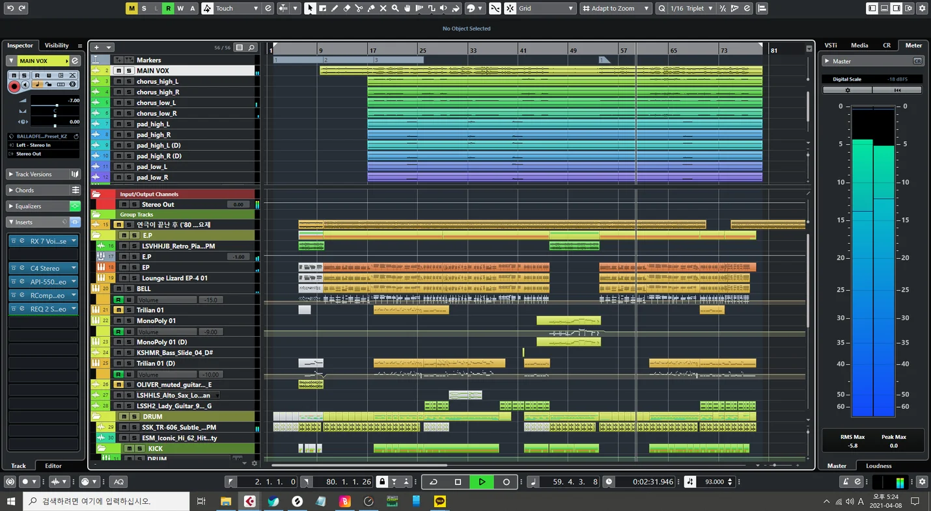Open Adapt to Zoom grid dropdown
Viewport: 931px width, 511px height.
point(615,8)
